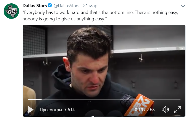
Task: Click the center of the video frame
Action: click(x=104, y=71)
